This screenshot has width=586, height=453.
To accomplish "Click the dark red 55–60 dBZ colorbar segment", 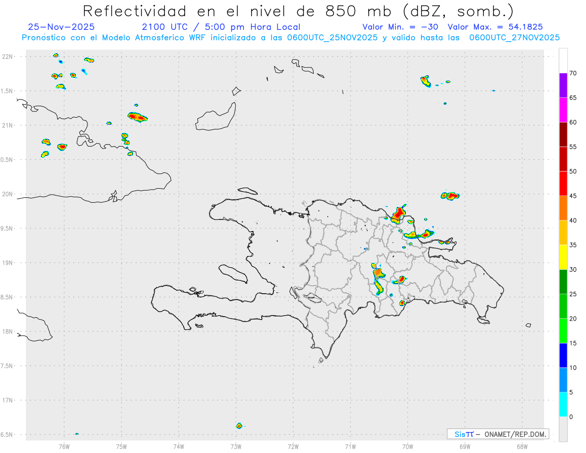I will point(563,134).
